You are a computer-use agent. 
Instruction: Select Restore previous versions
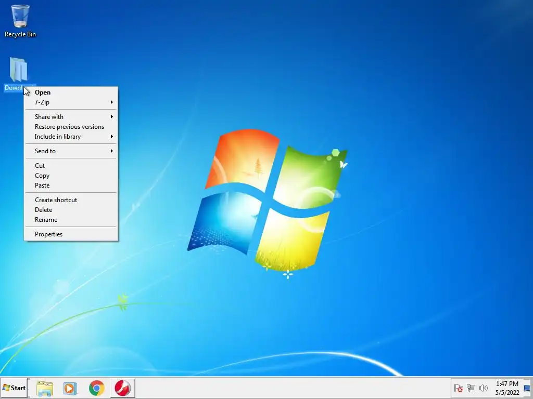(x=71, y=127)
